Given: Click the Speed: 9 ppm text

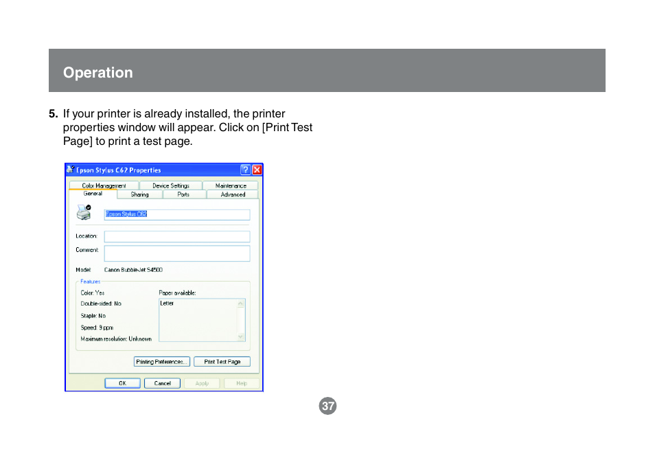Looking at the screenshot, I should click(97, 328).
